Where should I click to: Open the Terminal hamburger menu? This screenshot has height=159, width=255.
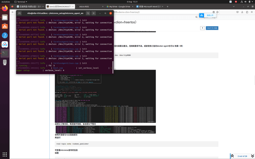pos(94,13)
